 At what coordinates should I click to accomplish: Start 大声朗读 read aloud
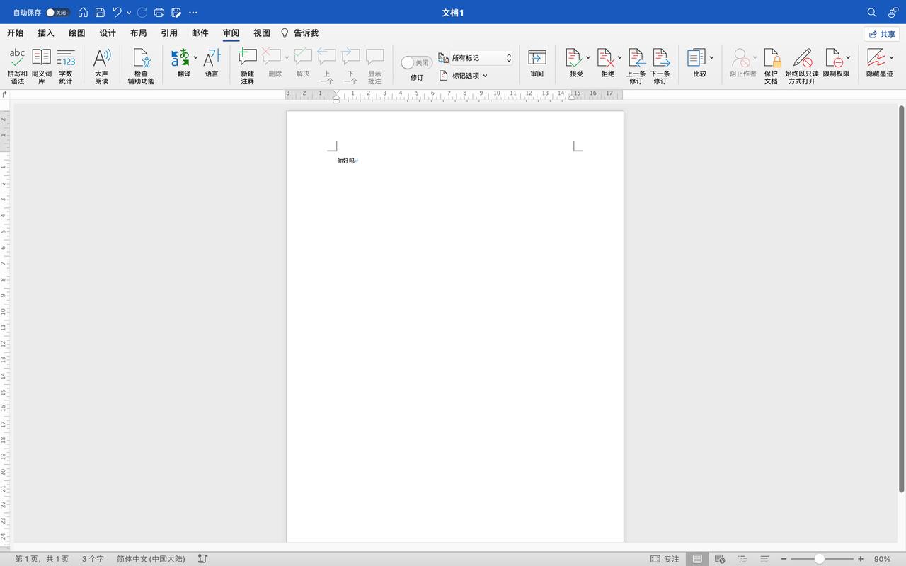pos(102,67)
